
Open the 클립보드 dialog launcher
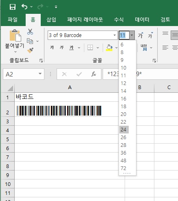pos(41,61)
